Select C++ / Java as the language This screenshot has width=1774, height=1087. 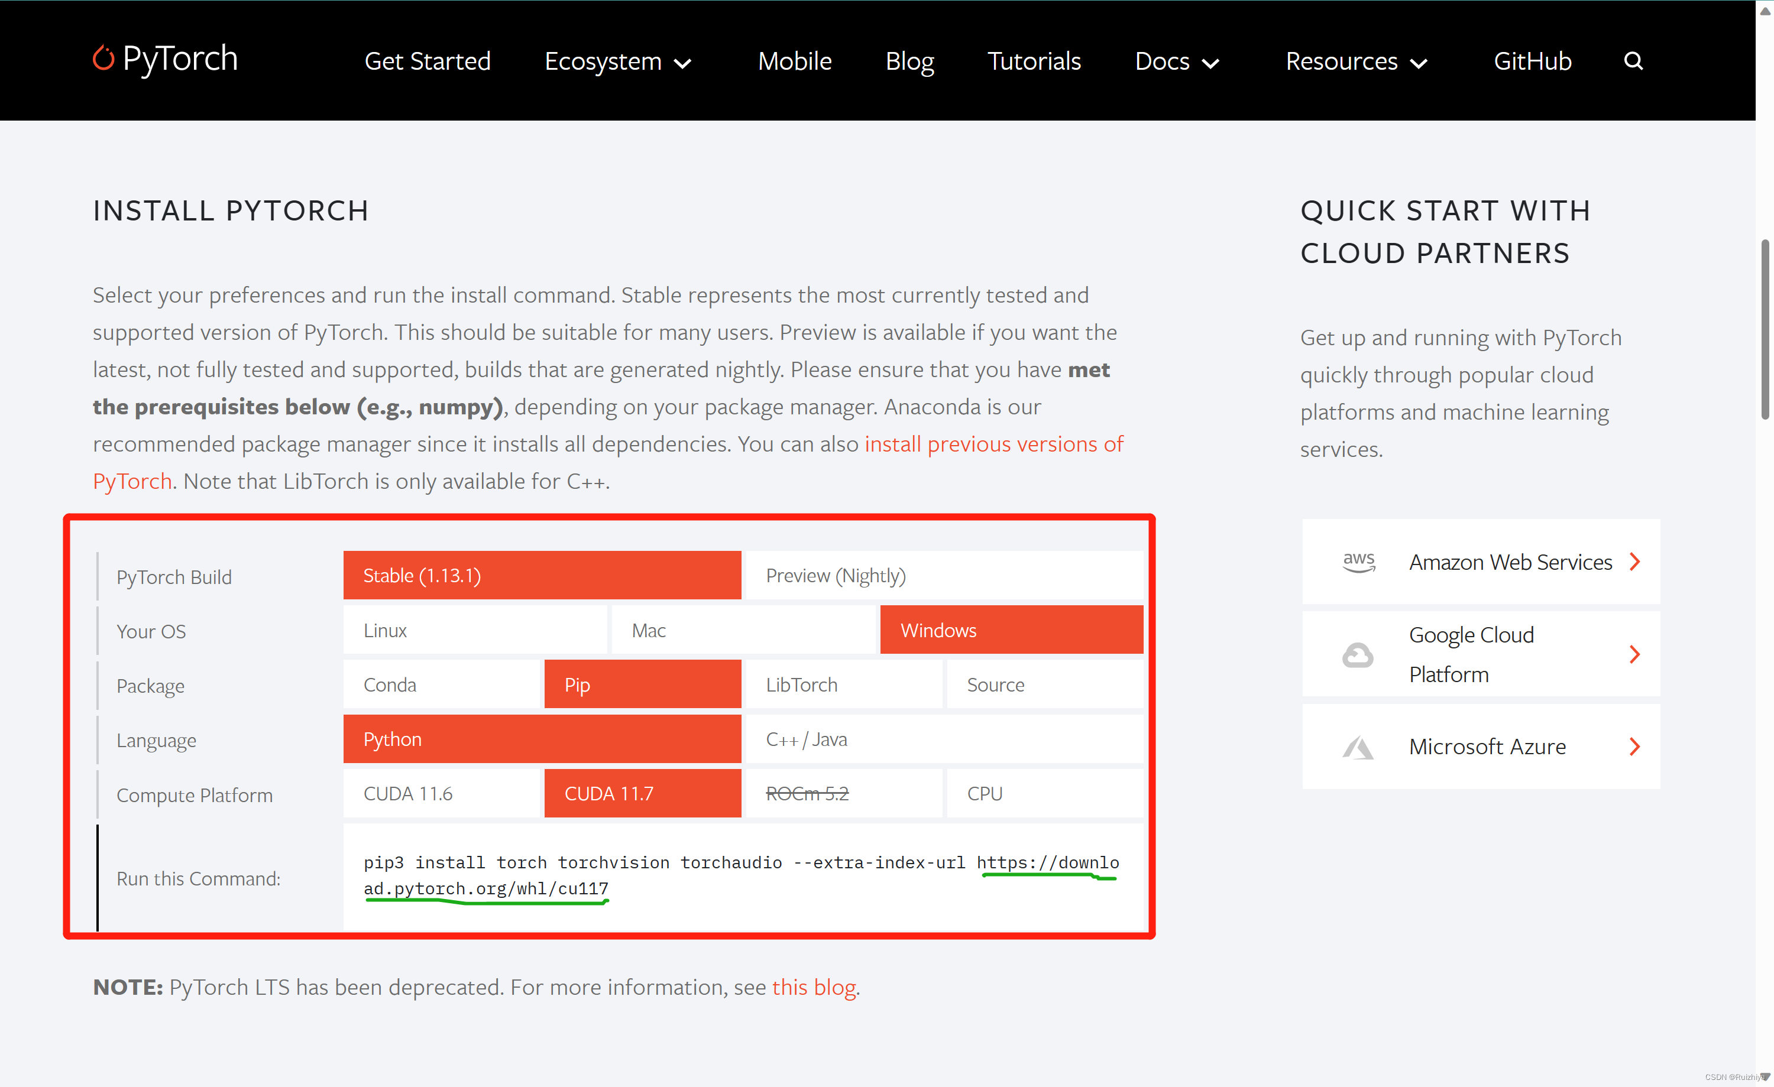(x=944, y=739)
